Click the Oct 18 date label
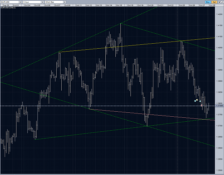 (x=130, y=5)
